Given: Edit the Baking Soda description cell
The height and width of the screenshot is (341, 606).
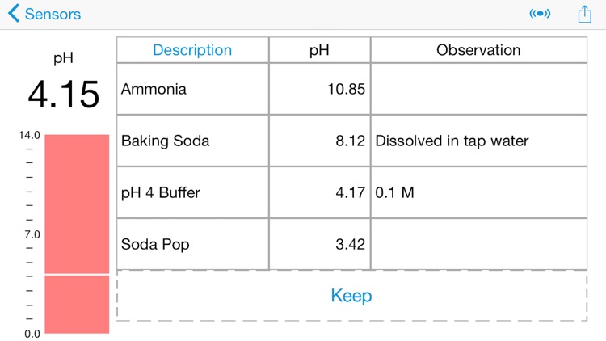Looking at the screenshot, I should 192,141.
